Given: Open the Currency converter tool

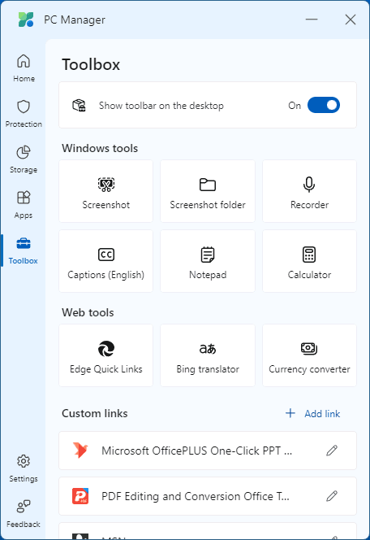Looking at the screenshot, I should click(x=309, y=355).
